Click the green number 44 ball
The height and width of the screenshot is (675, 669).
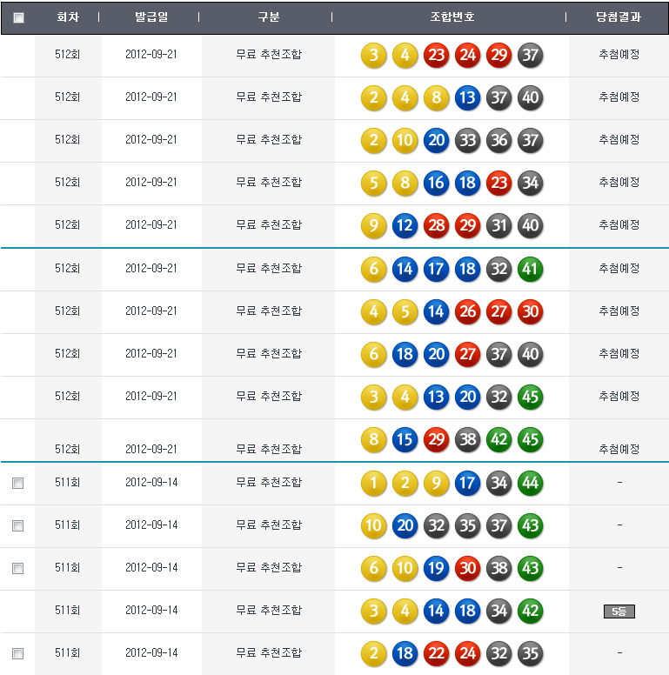(530, 482)
